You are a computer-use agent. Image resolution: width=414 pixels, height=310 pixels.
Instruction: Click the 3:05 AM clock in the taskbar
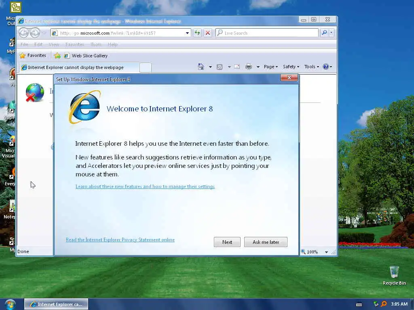(x=399, y=304)
